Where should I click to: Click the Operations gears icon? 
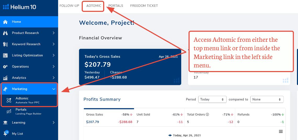point(5,67)
